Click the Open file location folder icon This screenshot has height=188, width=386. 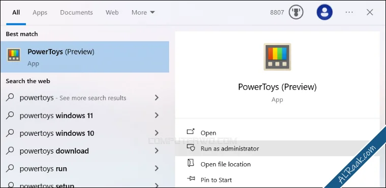(x=191, y=163)
